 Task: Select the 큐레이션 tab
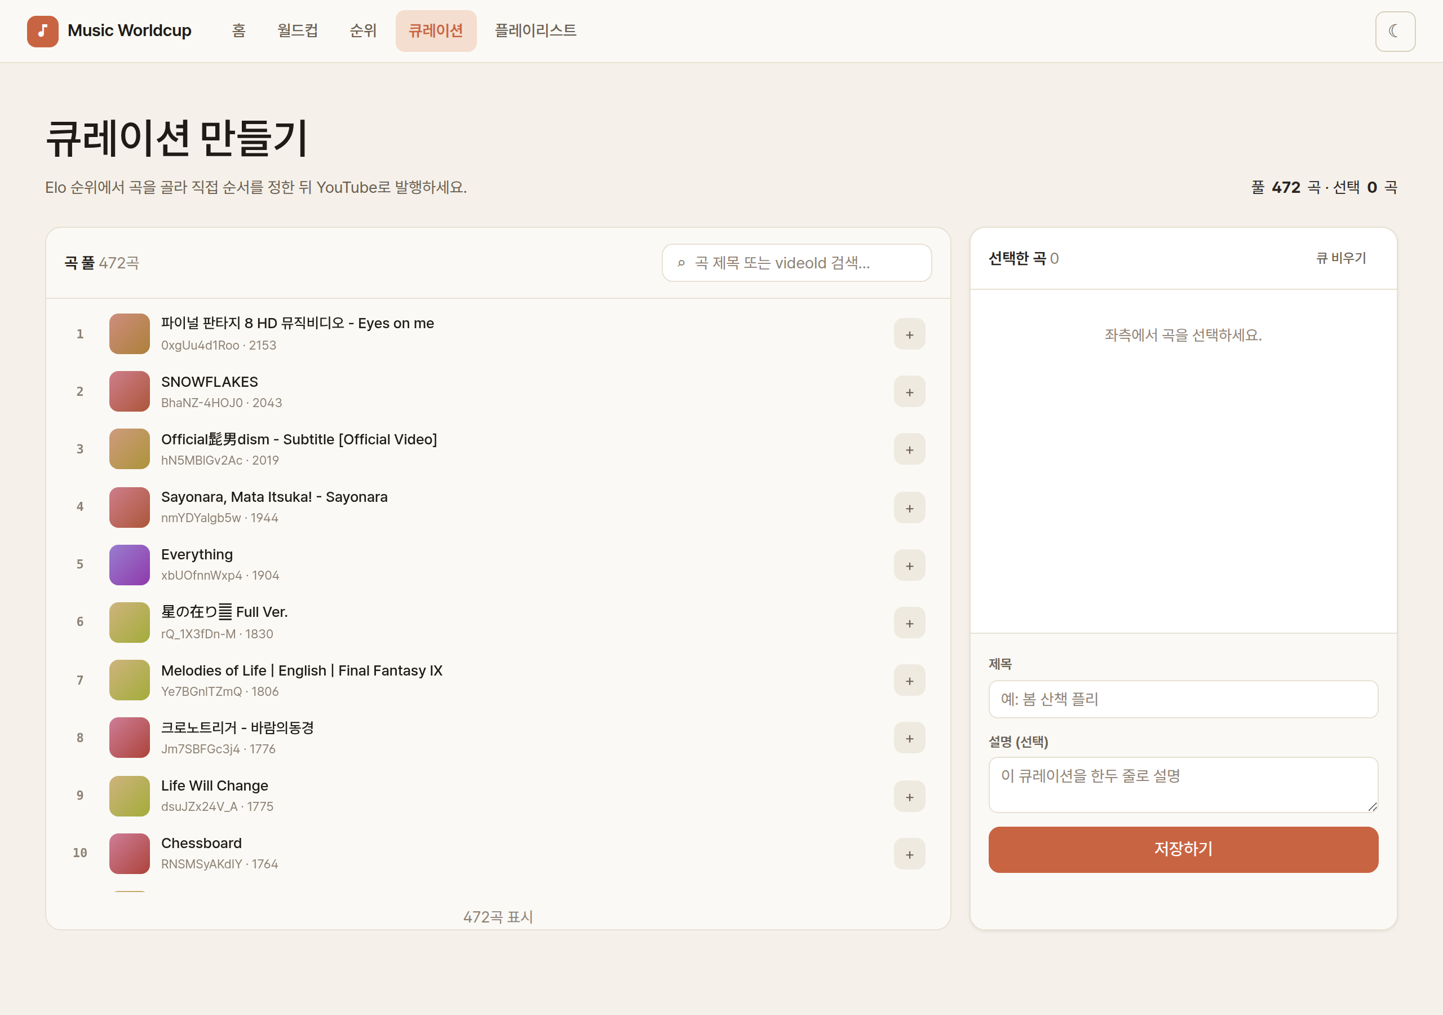click(436, 31)
